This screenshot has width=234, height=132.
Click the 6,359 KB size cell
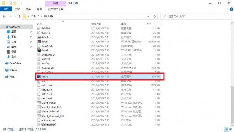coord(155,42)
